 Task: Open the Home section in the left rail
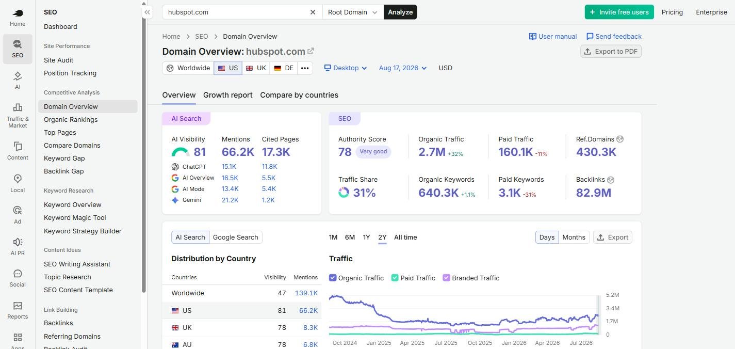pos(18,17)
